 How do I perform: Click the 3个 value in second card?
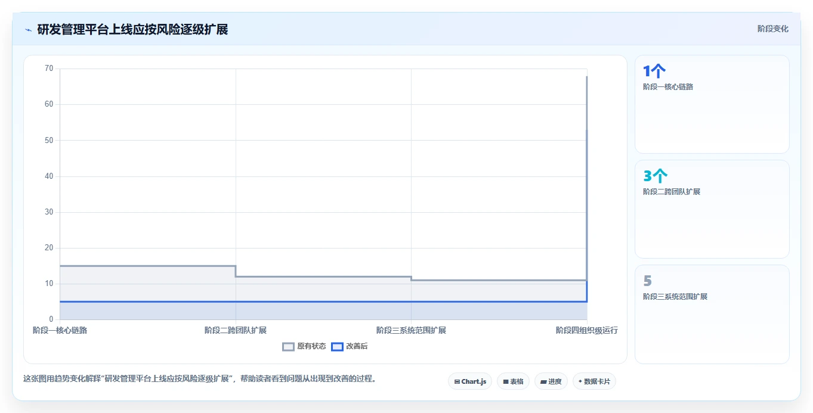(655, 176)
